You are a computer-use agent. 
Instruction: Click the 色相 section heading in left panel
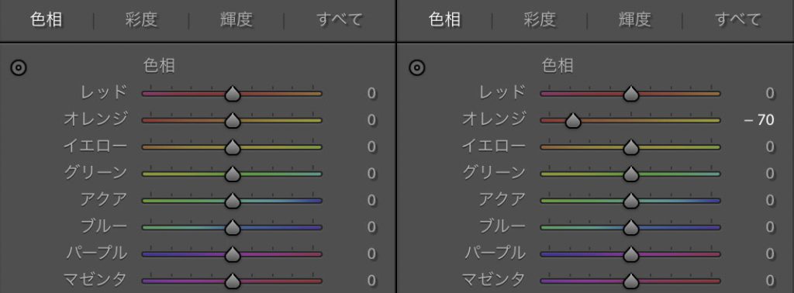pos(159,67)
